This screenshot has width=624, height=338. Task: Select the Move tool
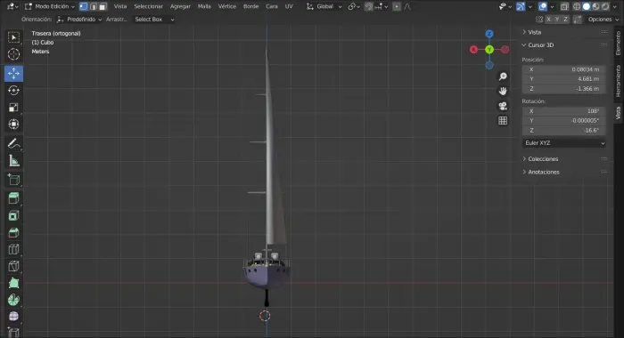tap(13, 74)
